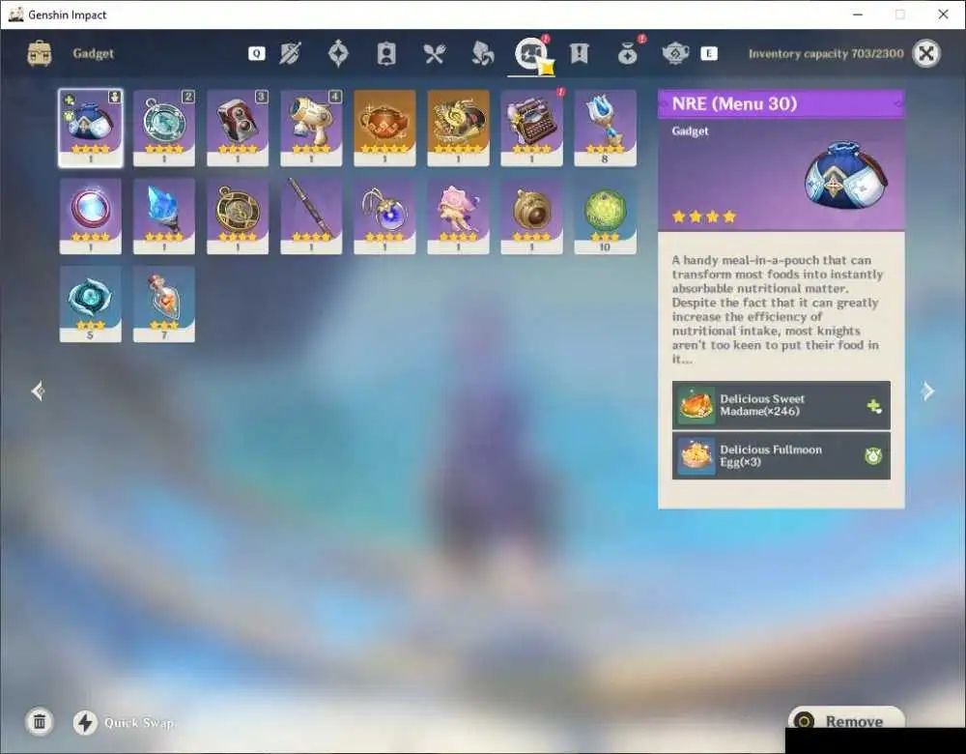Select the red Kamera gadget
The width and height of the screenshot is (966, 754).
click(238, 128)
